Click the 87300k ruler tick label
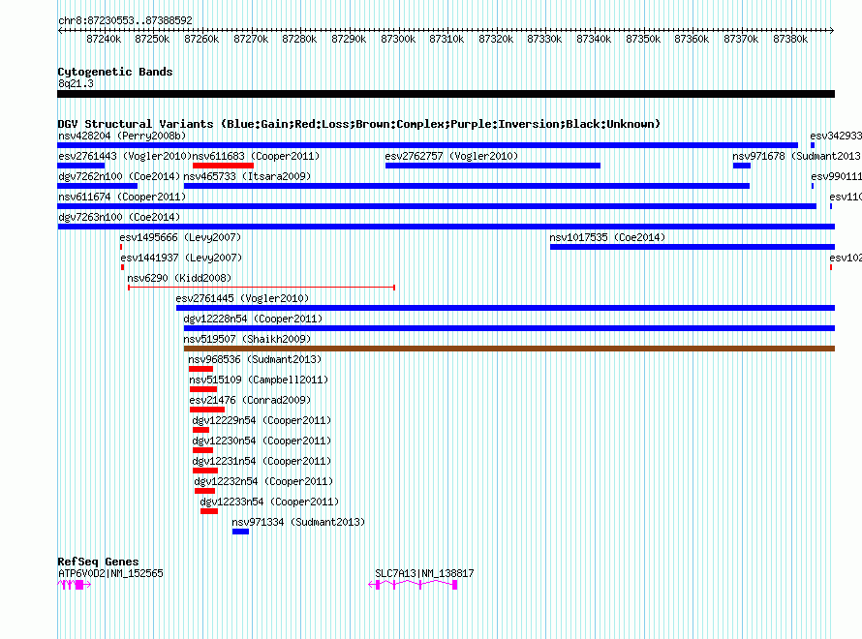The image size is (862, 639). (x=398, y=39)
